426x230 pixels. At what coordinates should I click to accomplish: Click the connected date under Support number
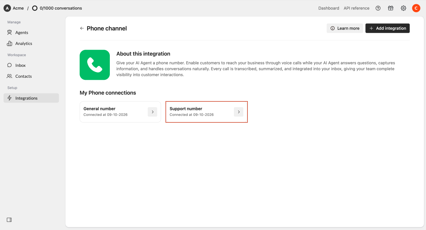[192, 115]
